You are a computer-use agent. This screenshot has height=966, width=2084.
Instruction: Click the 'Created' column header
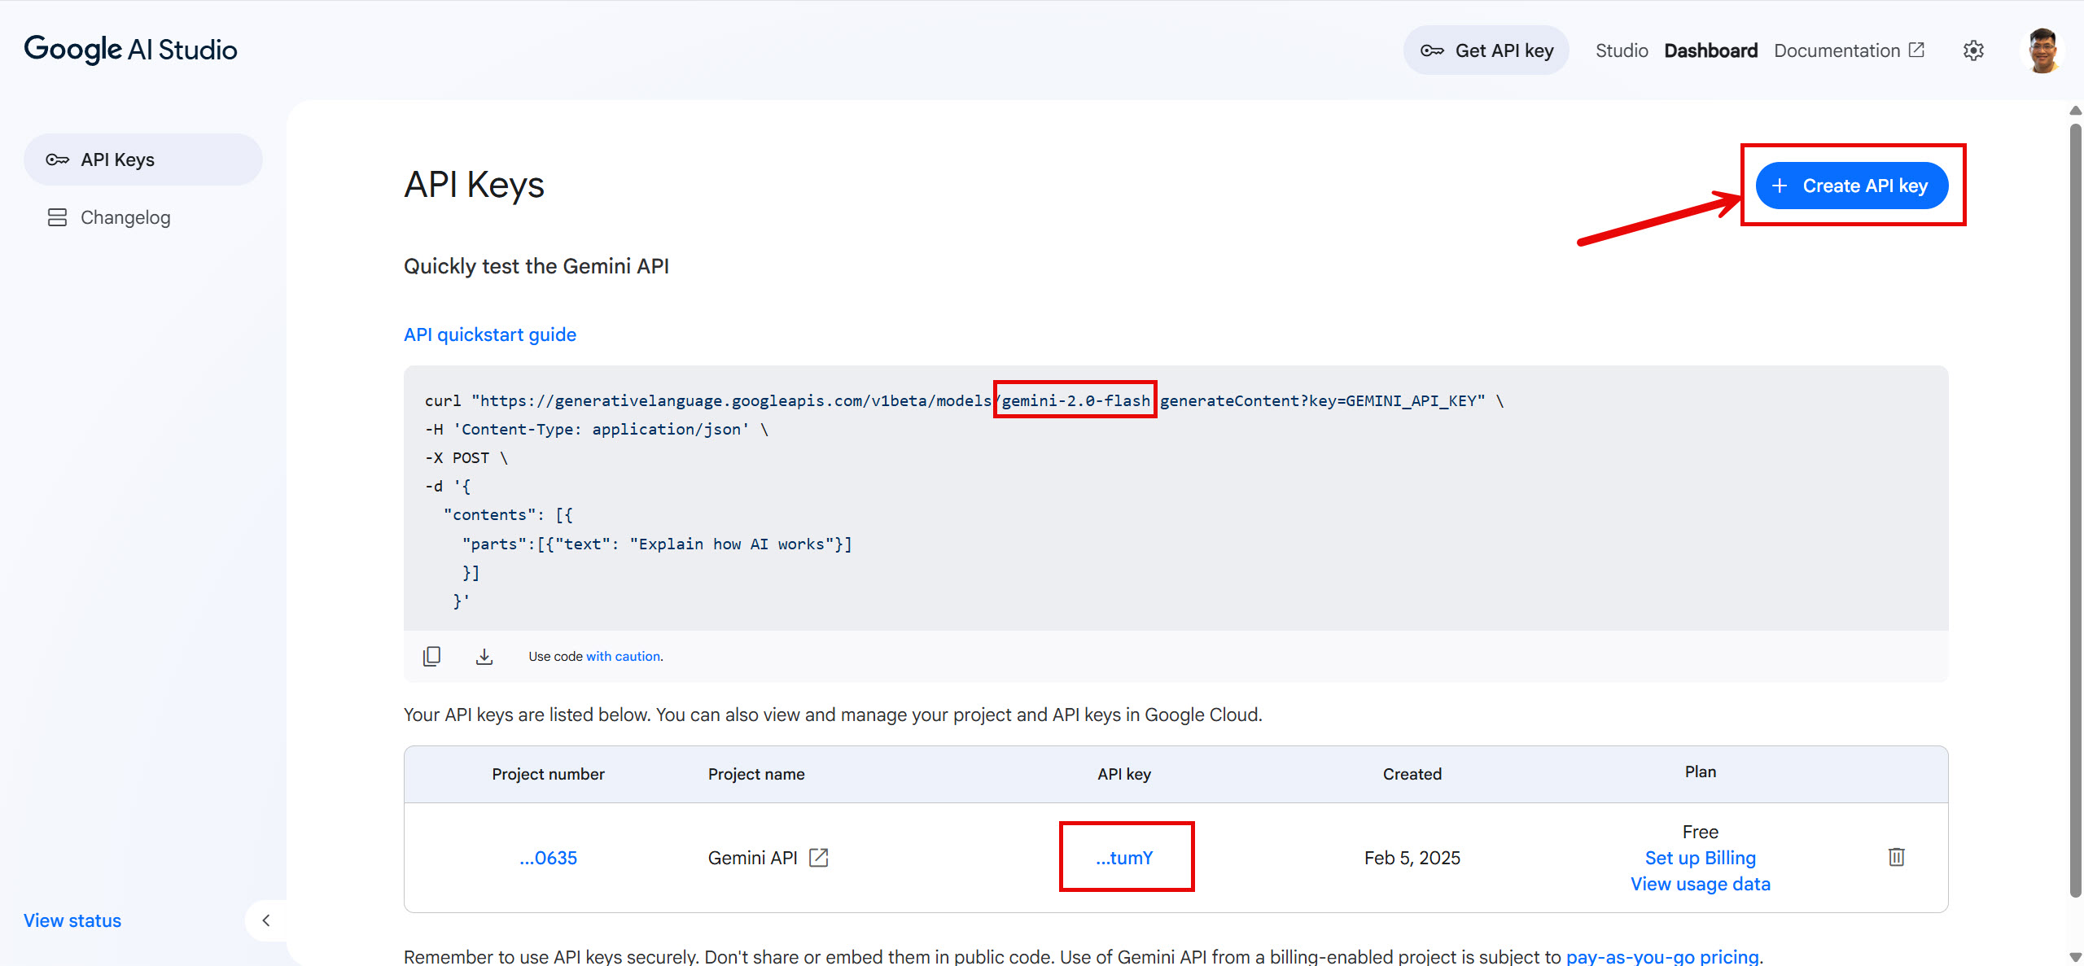click(x=1412, y=774)
